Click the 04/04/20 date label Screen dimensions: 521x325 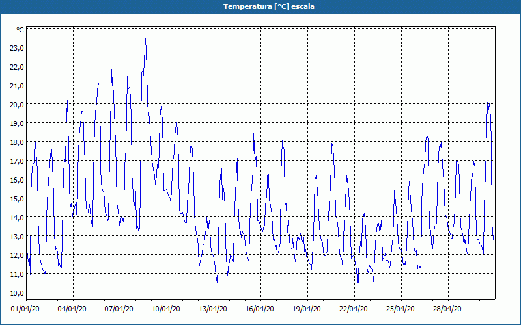pyautogui.click(x=72, y=309)
